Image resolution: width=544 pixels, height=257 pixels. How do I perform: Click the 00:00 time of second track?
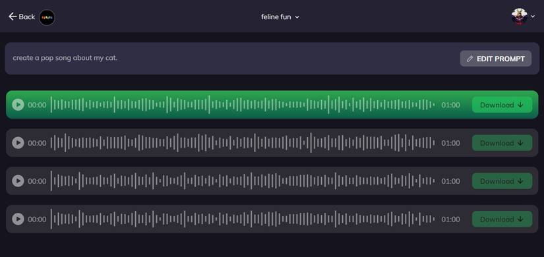pyautogui.click(x=37, y=143)
